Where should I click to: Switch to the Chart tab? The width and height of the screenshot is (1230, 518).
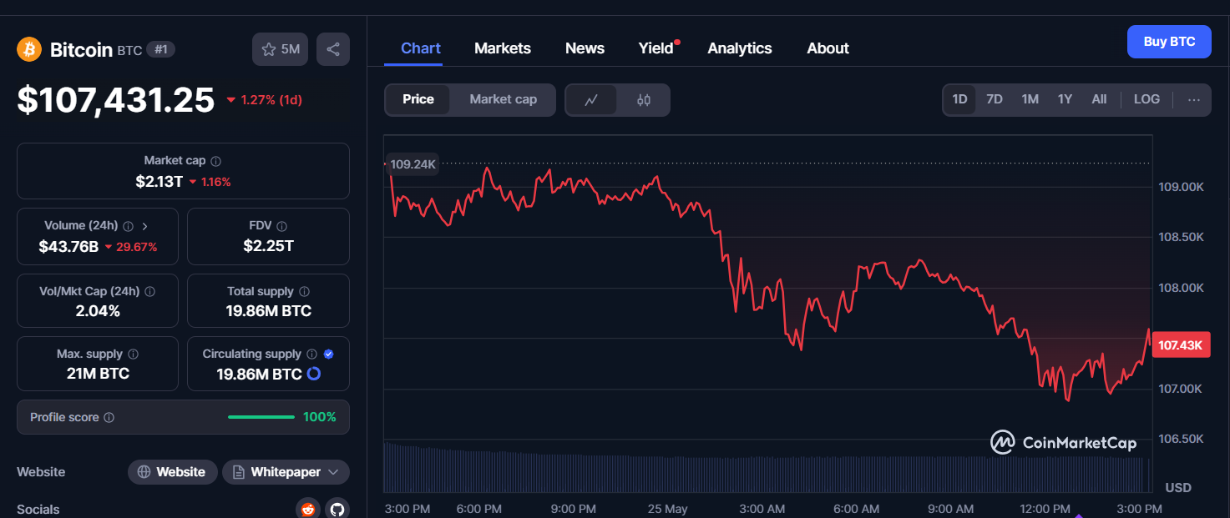(x=421, y=48)
